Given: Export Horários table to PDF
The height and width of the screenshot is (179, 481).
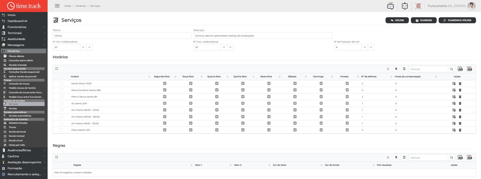Looking at the screenshot, I should 469,69.
